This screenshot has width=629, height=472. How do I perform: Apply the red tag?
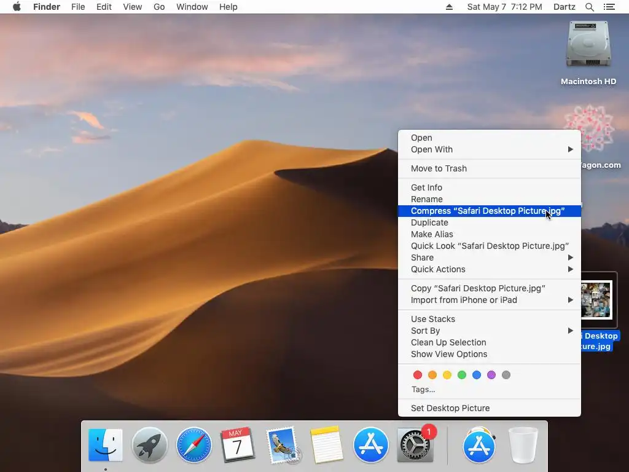click(417, 375)
